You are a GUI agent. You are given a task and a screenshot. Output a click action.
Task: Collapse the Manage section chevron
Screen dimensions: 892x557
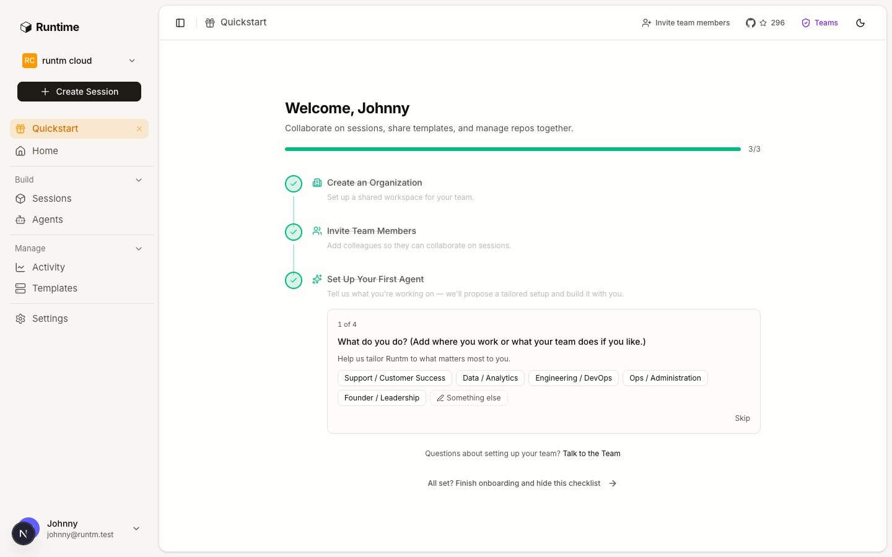[139, 249]
